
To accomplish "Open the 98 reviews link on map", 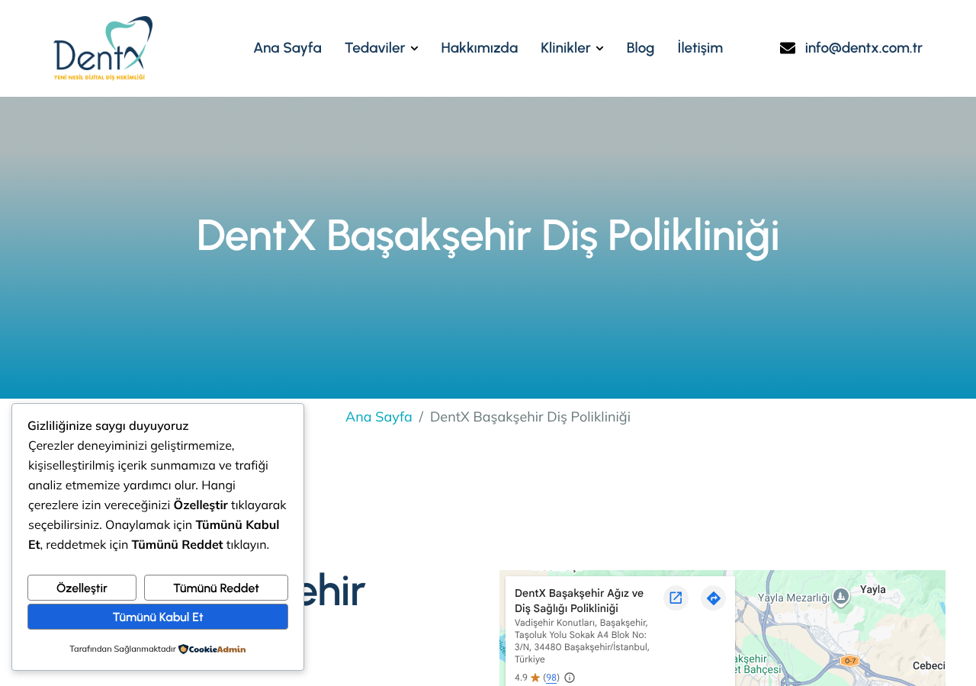I will tap(551, 678).
